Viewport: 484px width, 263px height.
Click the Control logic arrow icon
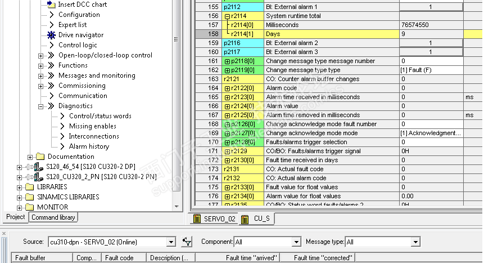click(x=52, y=45)
